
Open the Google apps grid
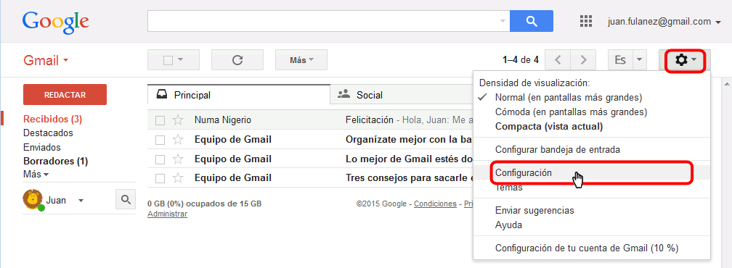point(585,22)
